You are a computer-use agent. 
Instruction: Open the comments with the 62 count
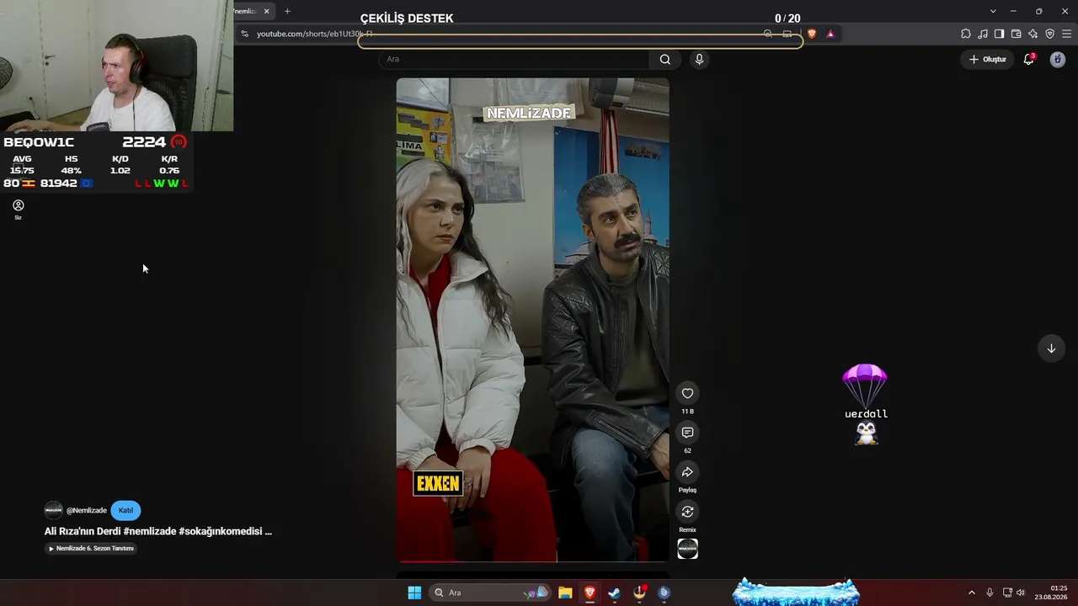(x=687, y=433)
